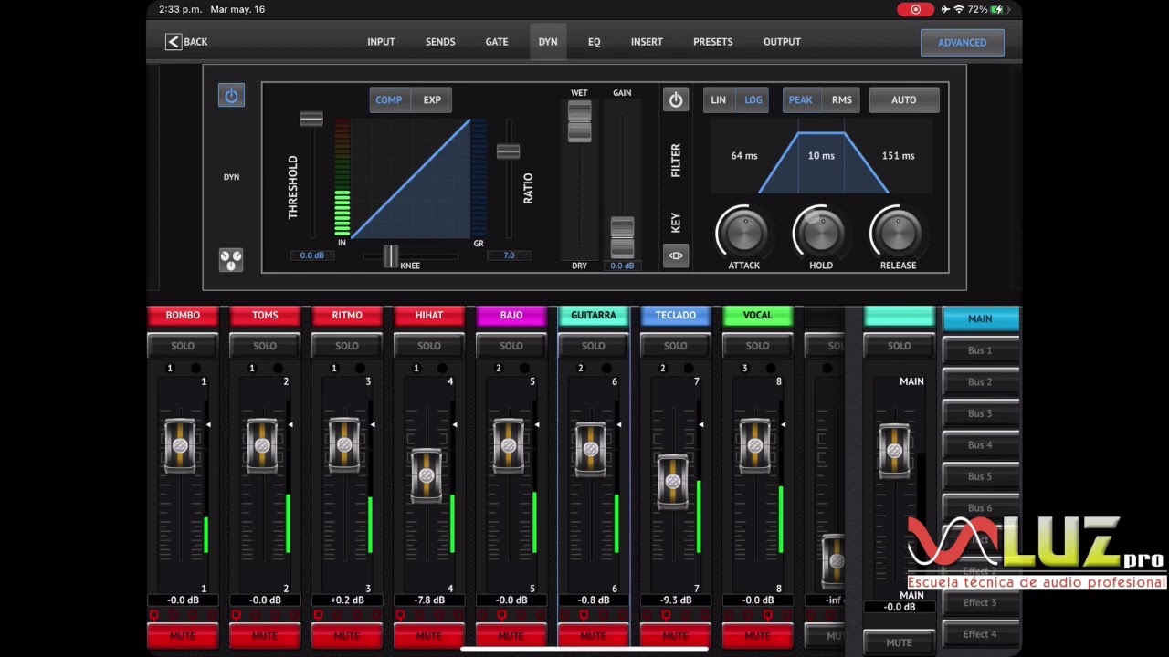This screenshot has height=657, width=1169.
Task: Click the THRESHOLD slider handle
Action: click(311, 120)
